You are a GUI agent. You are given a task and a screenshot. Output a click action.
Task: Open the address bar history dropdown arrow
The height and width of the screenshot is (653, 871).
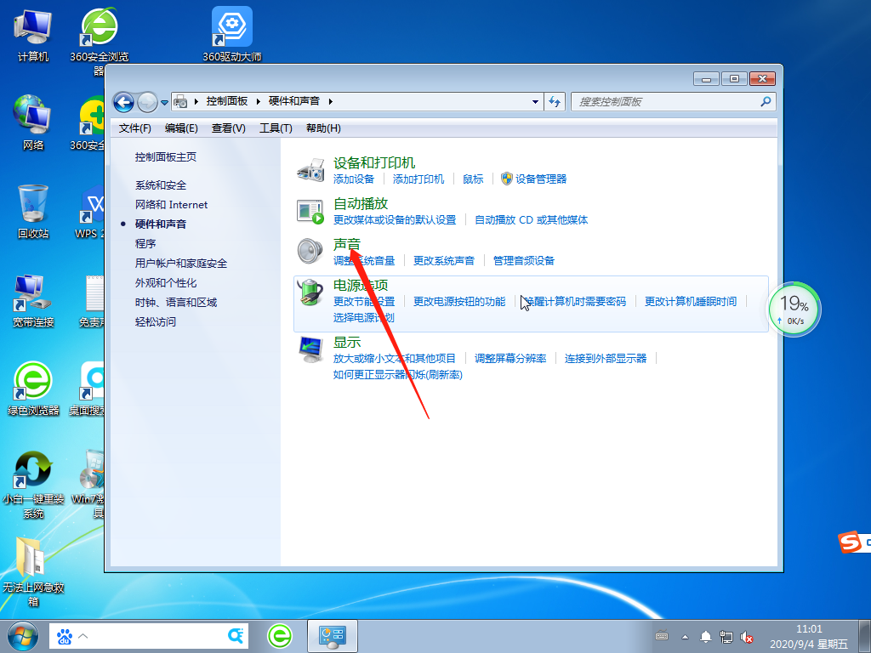535,101
